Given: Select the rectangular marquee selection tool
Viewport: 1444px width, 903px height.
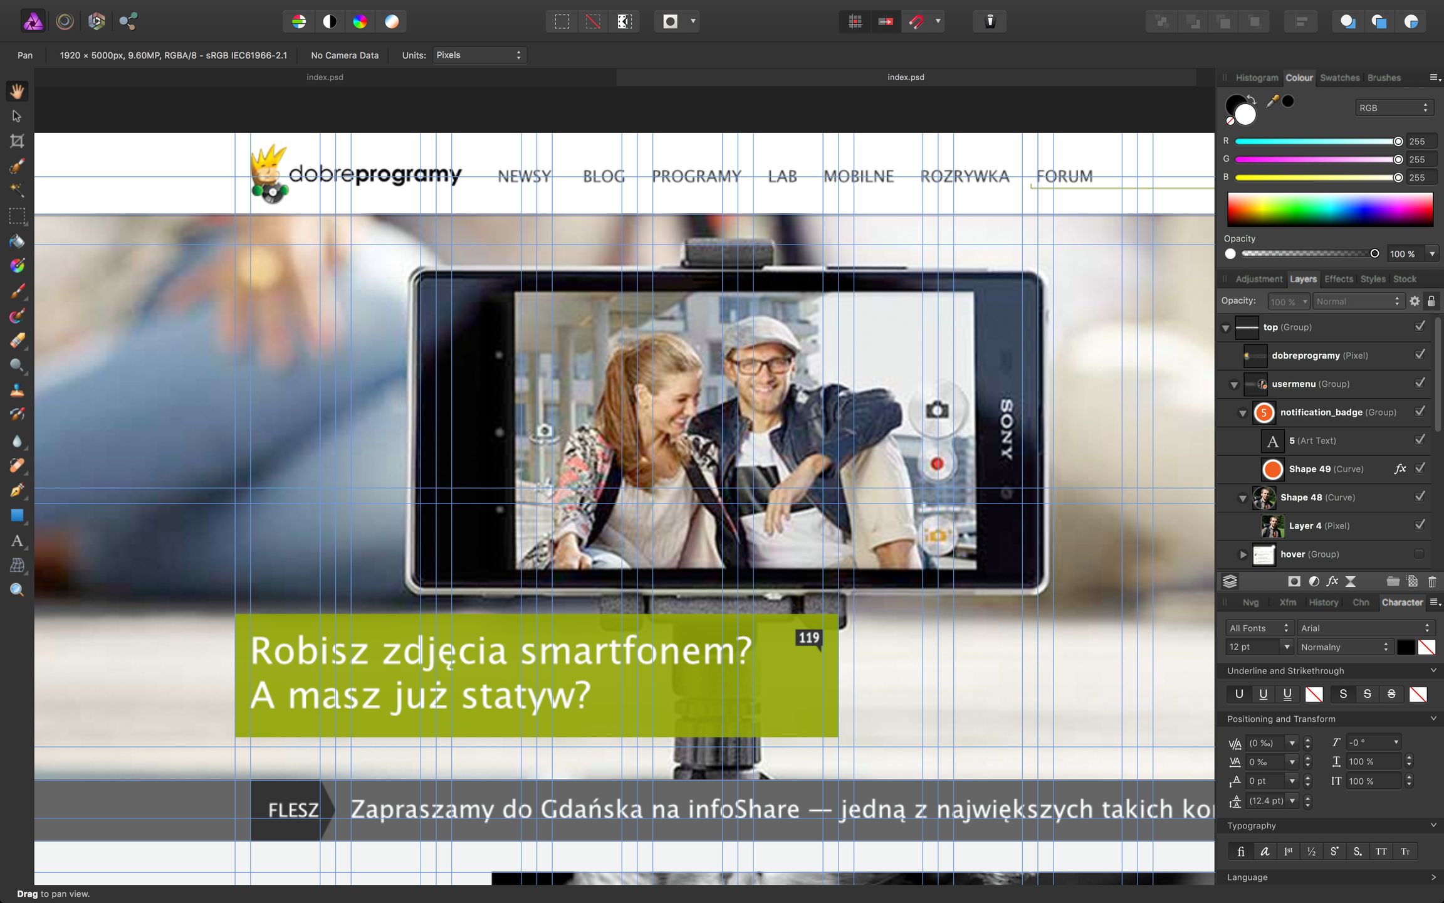Looking at the screenshot, I should pos(17,216).
